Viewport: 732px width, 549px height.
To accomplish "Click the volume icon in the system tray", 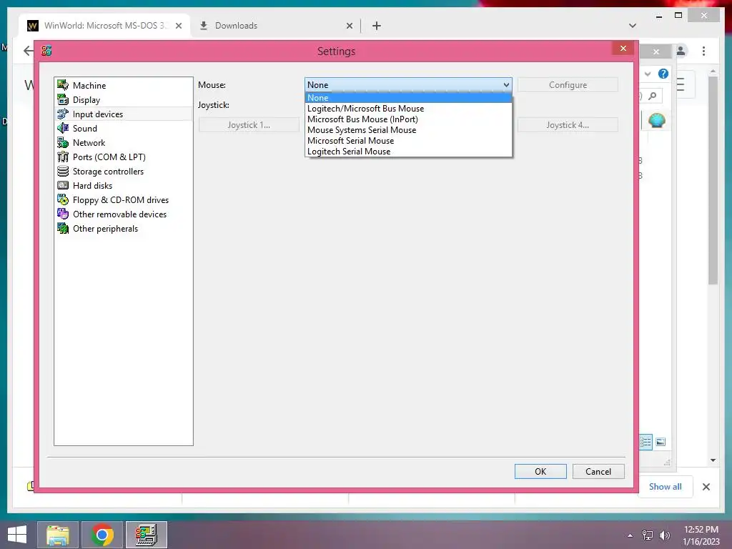I will coord(664,535).
